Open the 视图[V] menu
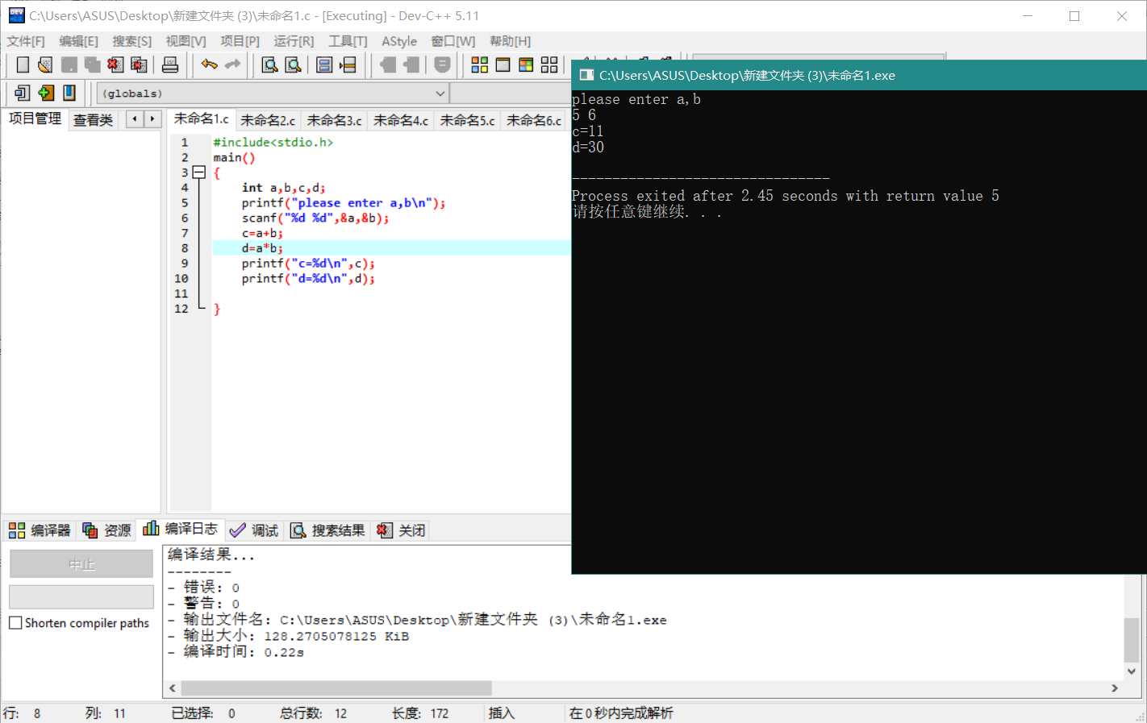Screen dimensions: 1147x723 click(x=186, y=41)
